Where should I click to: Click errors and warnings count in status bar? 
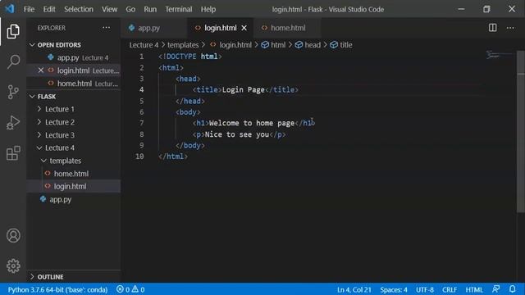(x=130, y=289)
